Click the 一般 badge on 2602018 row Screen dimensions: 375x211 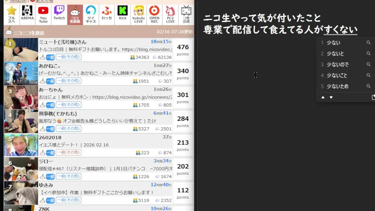50,153
